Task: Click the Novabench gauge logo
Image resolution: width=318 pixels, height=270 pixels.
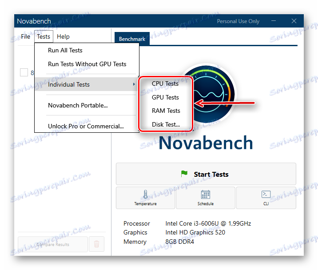Action: (x=209, y=94)
